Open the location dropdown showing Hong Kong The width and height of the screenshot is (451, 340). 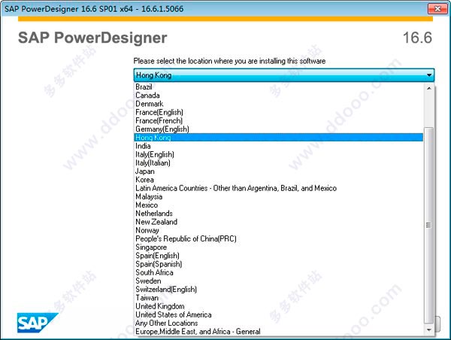(x=284, y=75)
